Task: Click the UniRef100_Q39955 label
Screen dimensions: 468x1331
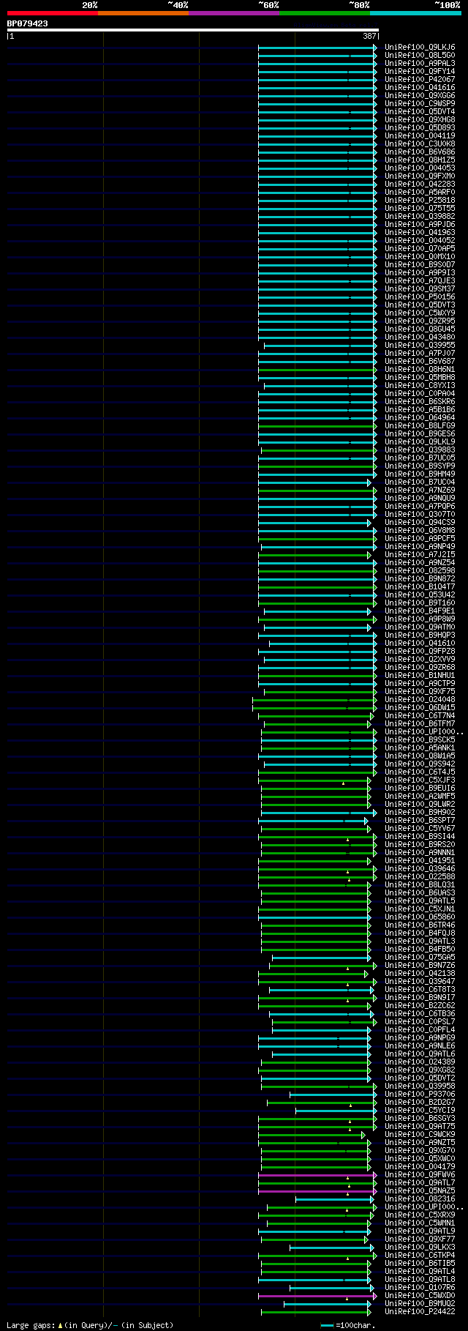Action: pos(420,346)
